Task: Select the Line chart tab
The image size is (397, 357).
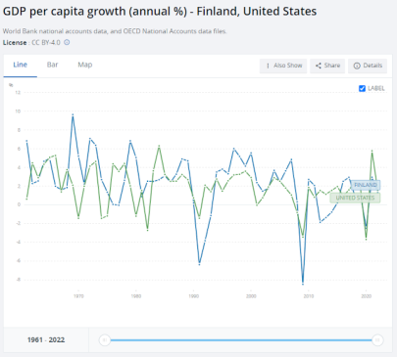Action: pos(20,65)
